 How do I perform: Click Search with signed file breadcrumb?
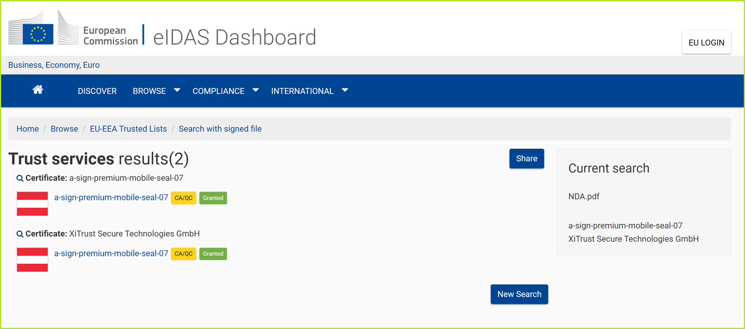220,129
